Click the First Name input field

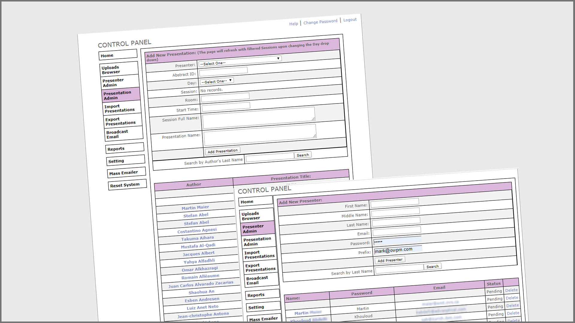(394, 203)
